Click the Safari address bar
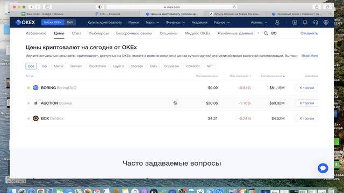Viewport: 344px width, 193px height. tap(172, 7)
